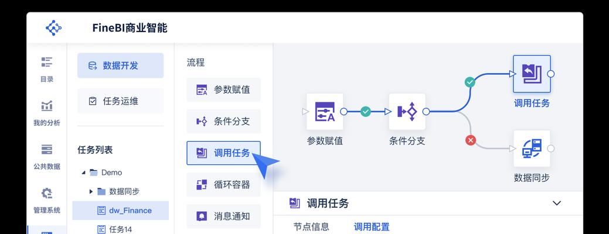Select the Demo folder in task list
609x234 pixels.
click(106, 173)
